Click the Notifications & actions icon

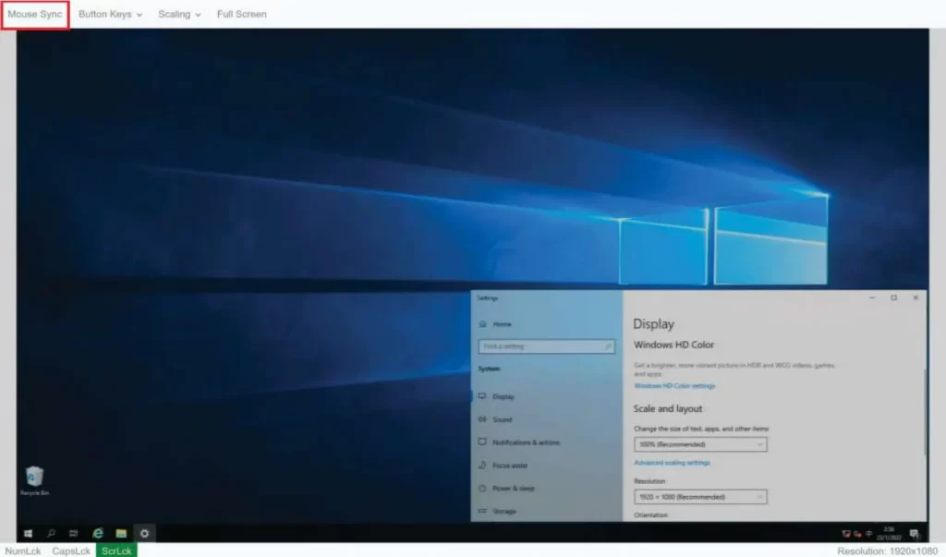482,442
